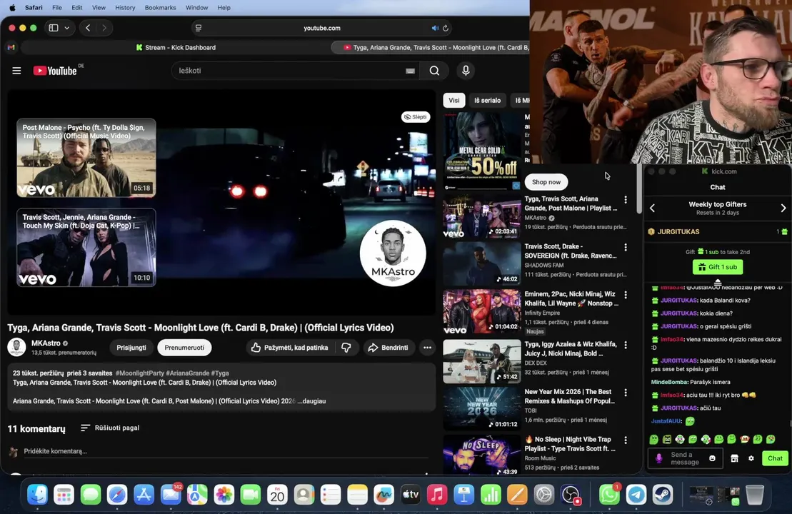The height and width of the screenshot is (514, 792).
Task: Reload the page in Safari
Action: click(446, 29)
